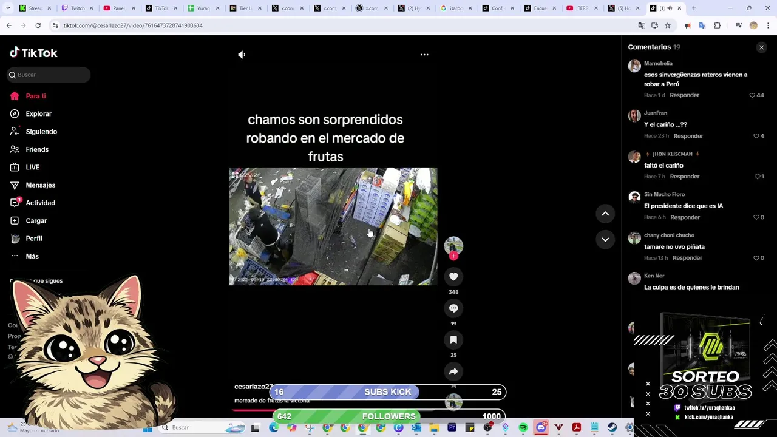Open the Para ti feed
777x437 pixels.
coord(36,96)
